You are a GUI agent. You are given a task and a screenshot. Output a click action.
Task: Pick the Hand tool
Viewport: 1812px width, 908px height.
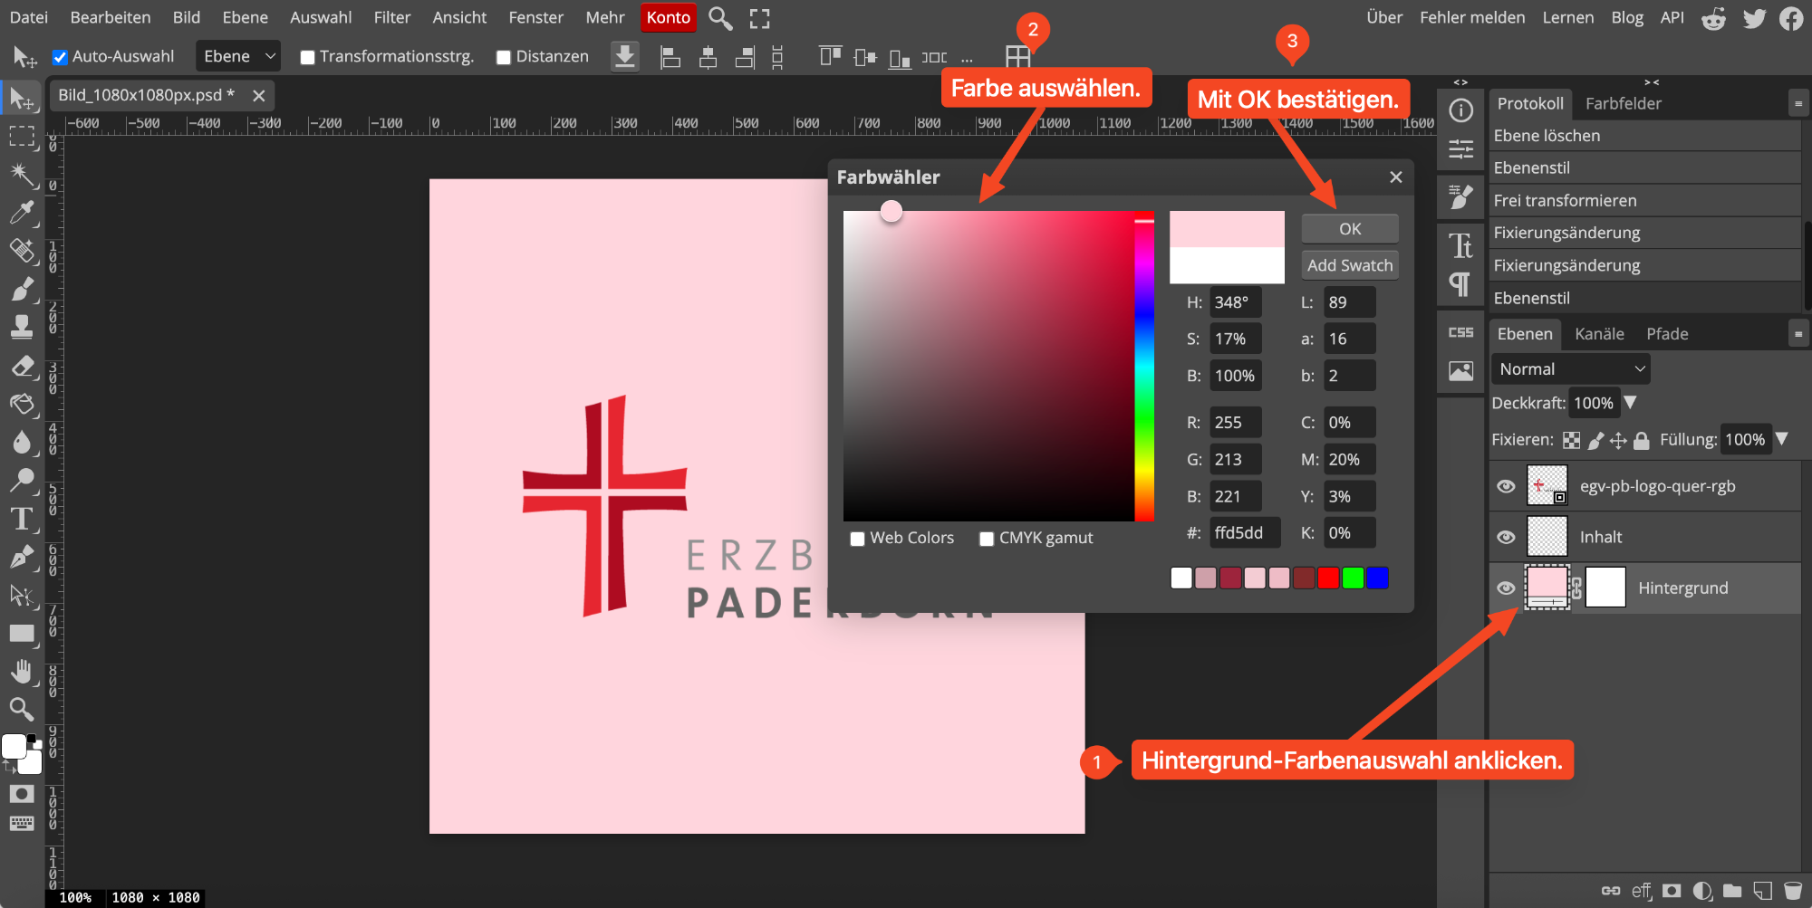pyautogui.click(x=22, y=671)
